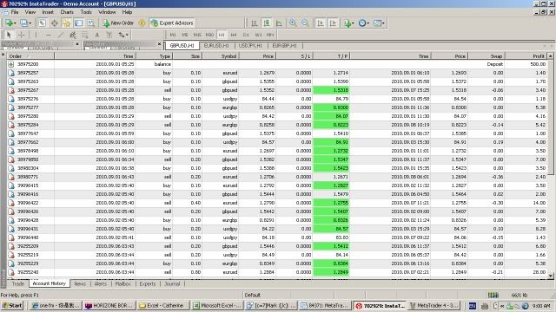Open the Arrows objects dropdown
This screenshot has width=556, height=312.
point(123,35)
